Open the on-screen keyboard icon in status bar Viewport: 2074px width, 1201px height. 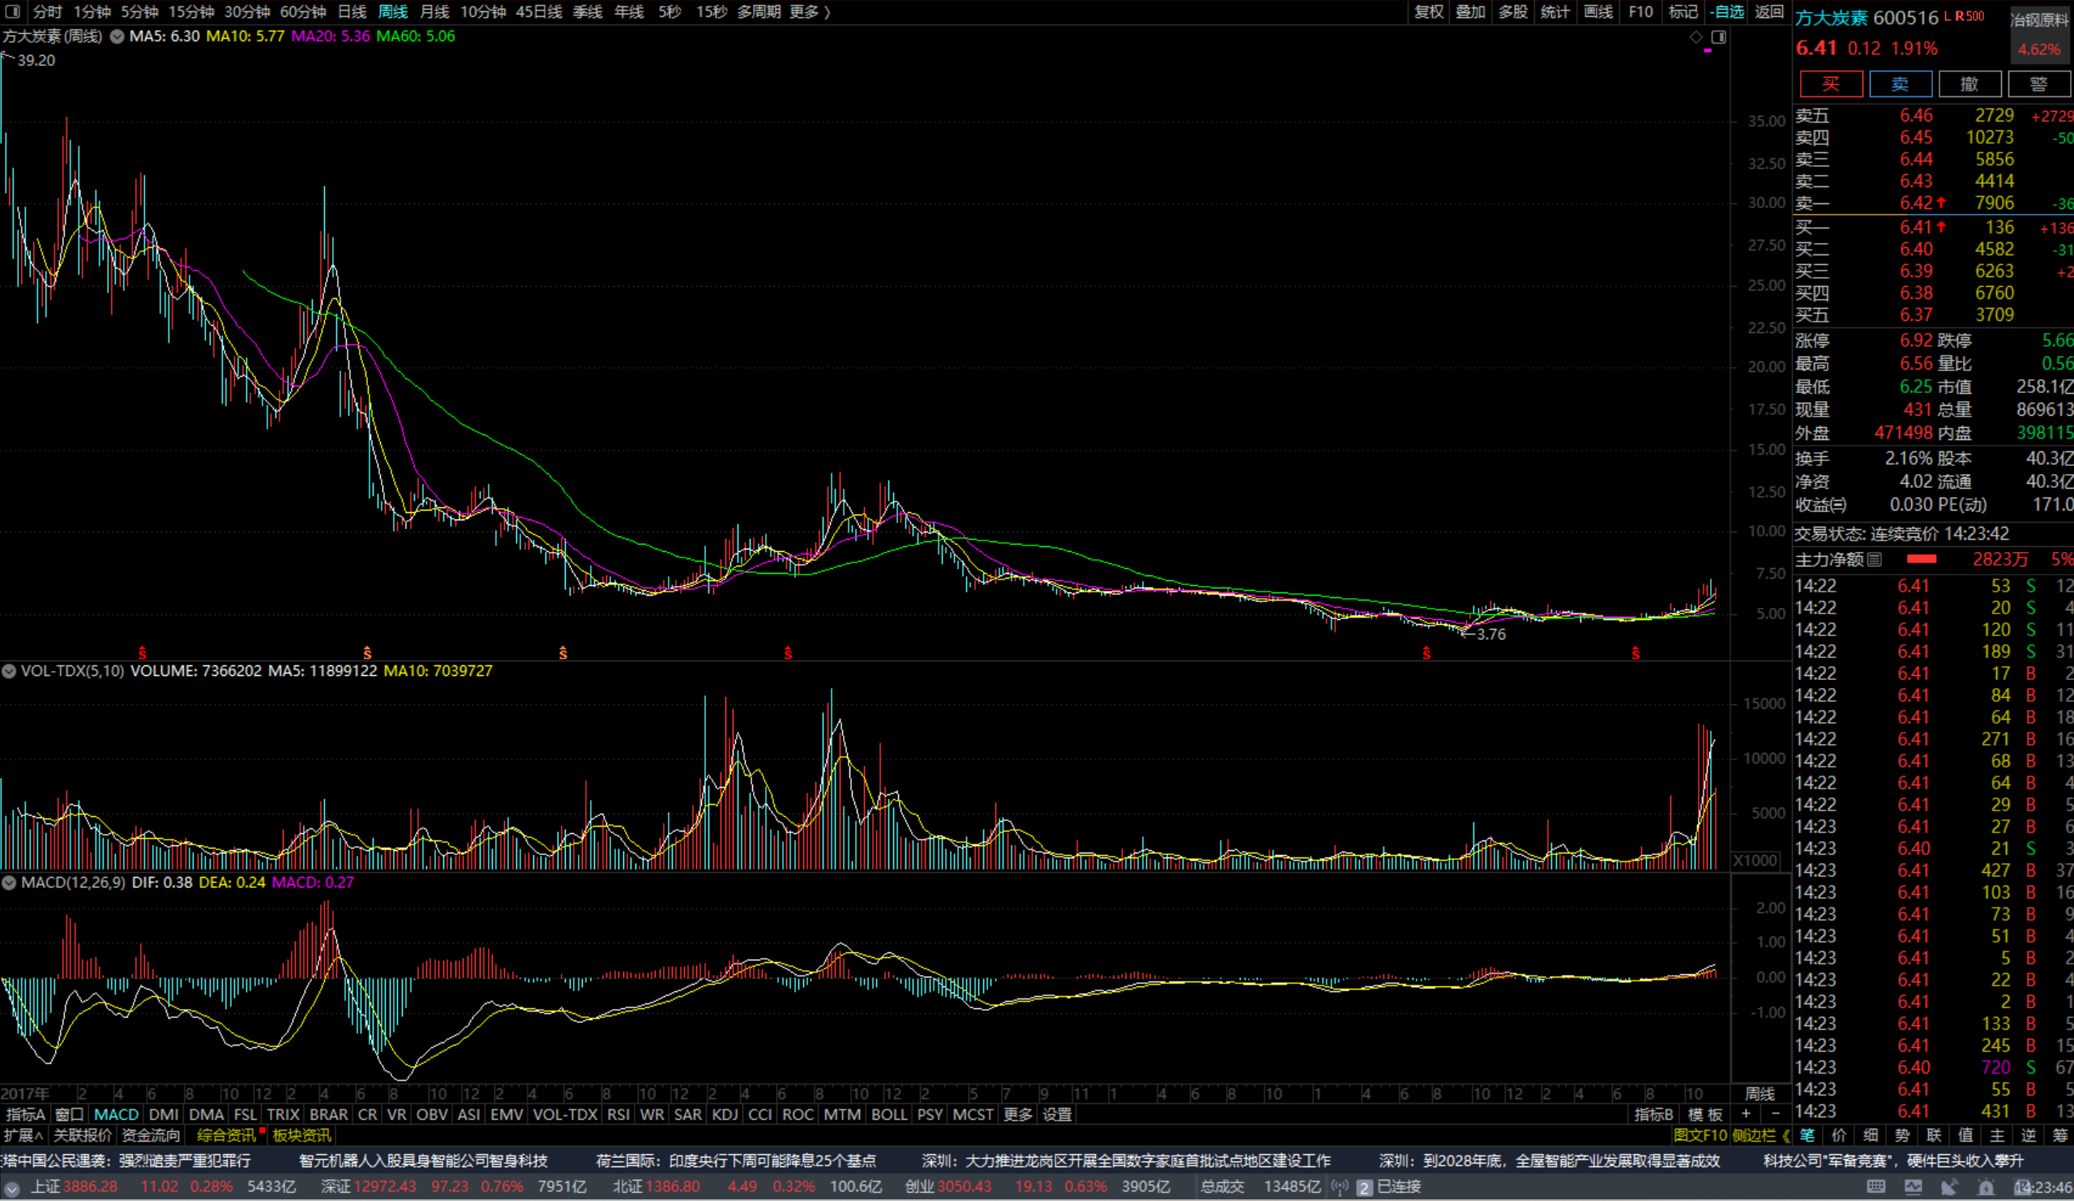(1876, 1187)
